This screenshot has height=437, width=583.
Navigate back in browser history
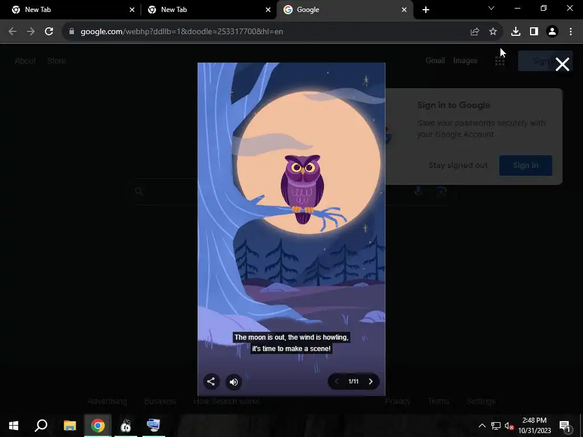click(x=13, y=32)
